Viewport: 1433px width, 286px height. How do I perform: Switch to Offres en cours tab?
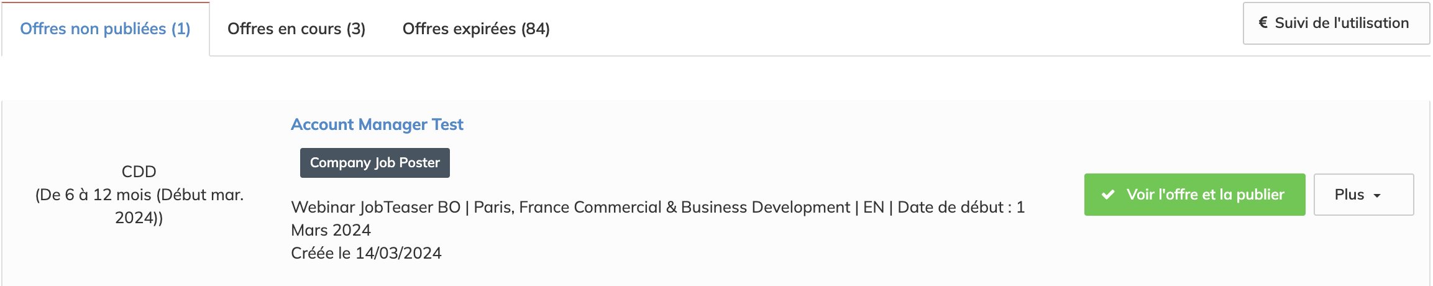pos(296,29)
